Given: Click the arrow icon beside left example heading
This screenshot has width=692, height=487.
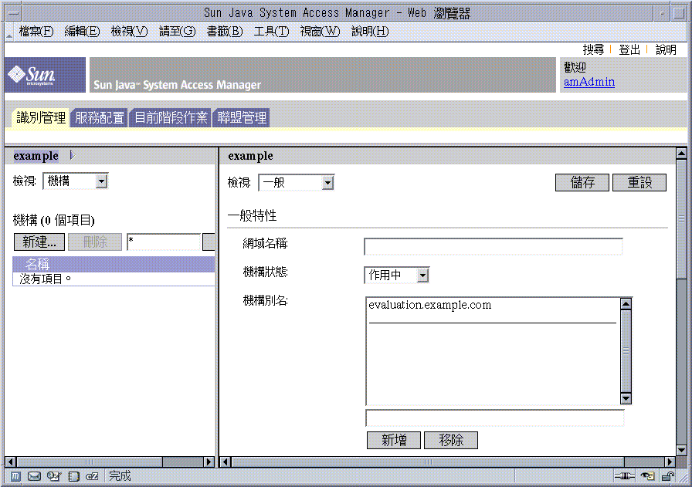Looking at the screenshot, I should pos(73,155).
